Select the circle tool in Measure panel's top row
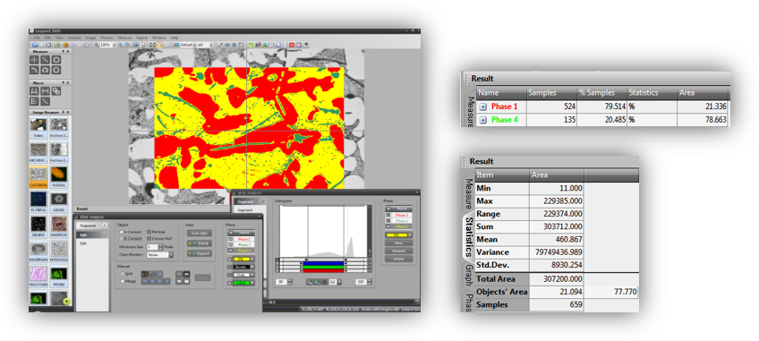Viewport: 759px width, 341px height. pyautogui.click(x=56, y=60)
